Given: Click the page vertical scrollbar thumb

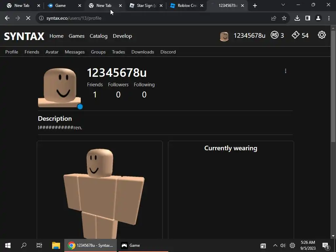Looking at the screenshot, I should pos(333,86).
